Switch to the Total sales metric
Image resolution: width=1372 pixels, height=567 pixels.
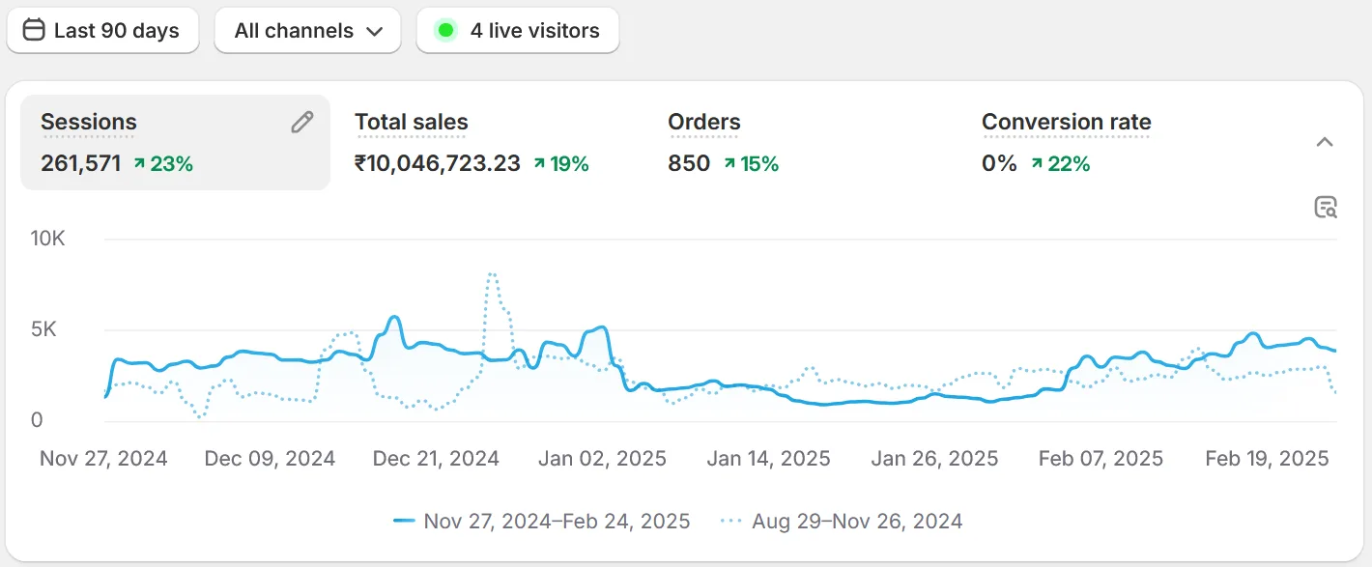(x=411, y=123)
